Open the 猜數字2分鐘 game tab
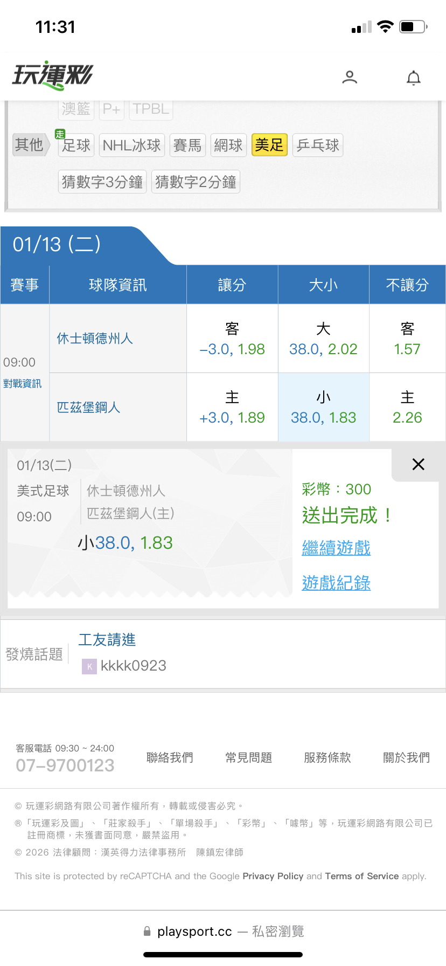446x966 pixels. click(x=196, y=182)
